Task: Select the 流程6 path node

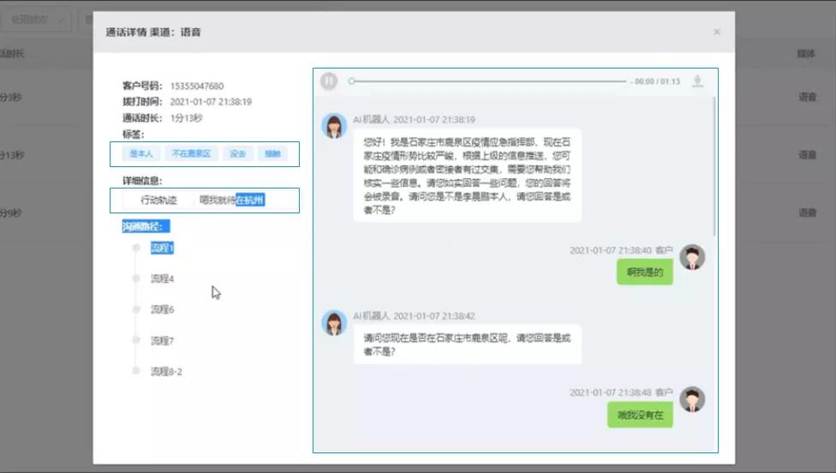Action: [162, 309]
